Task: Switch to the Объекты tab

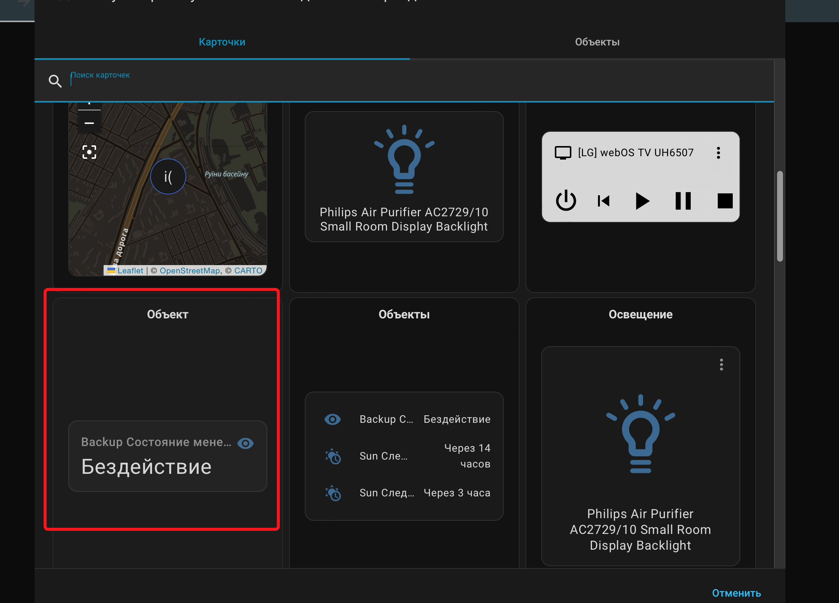Action: [597, 42]
